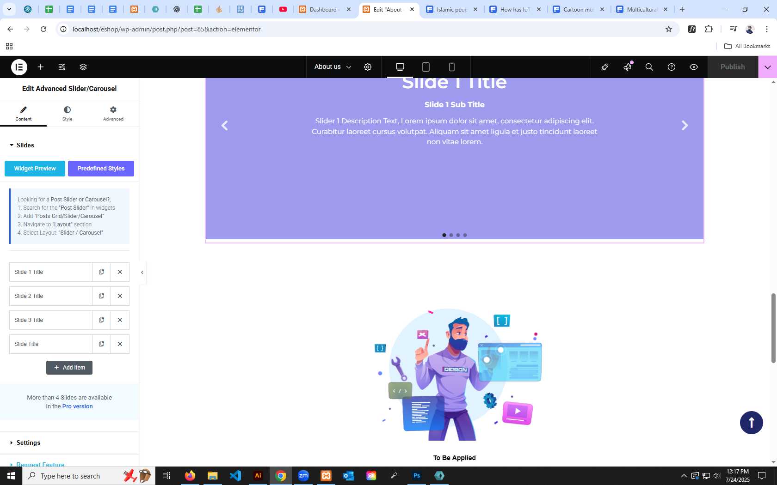Click the designer illustration image
This screenshot has height=485, width=777.
(458, 374)
